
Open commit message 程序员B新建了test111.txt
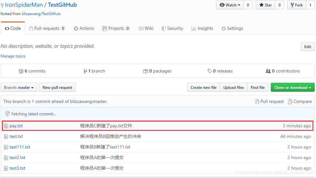(x=105, y=147)
